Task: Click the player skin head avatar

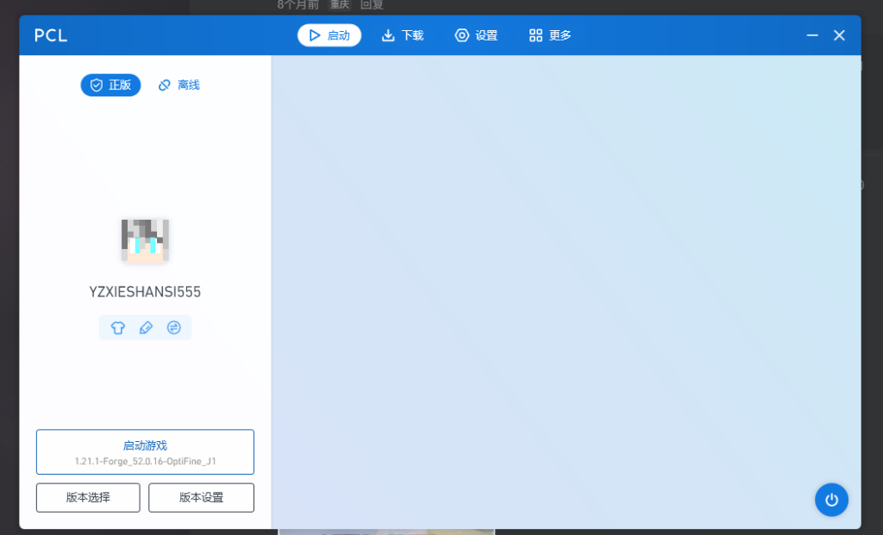Action: (145, 240)
